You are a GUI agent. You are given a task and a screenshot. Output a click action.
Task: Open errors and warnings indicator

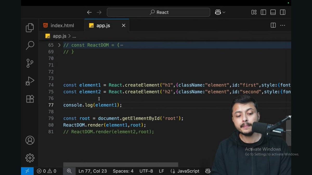coord(47,171)
